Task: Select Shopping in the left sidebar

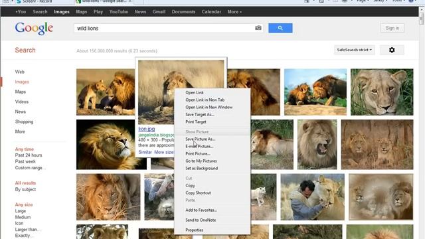Action: coord(24,121)
